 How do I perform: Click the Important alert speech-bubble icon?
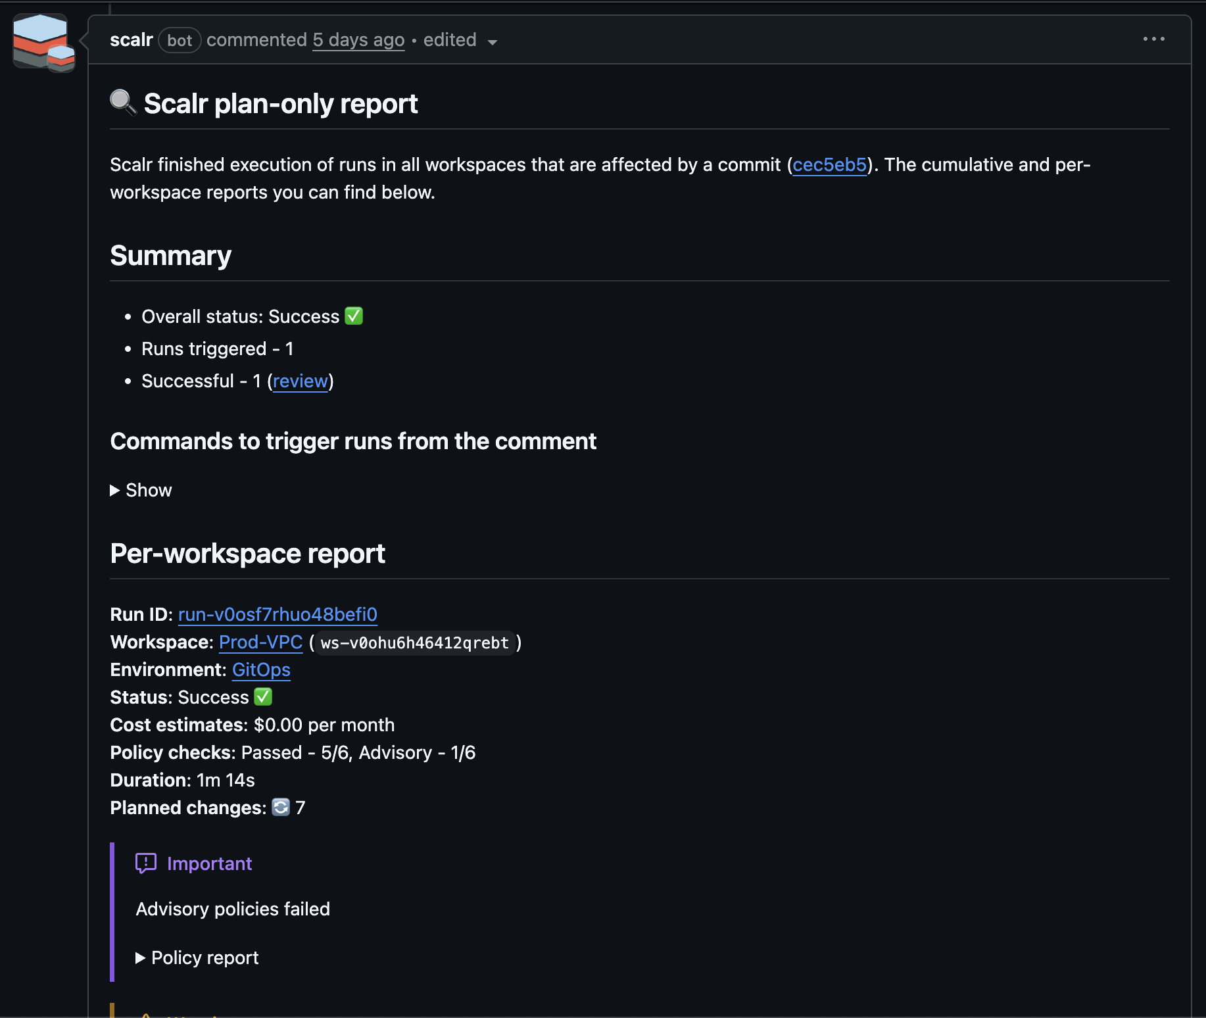tap(146, 863)
